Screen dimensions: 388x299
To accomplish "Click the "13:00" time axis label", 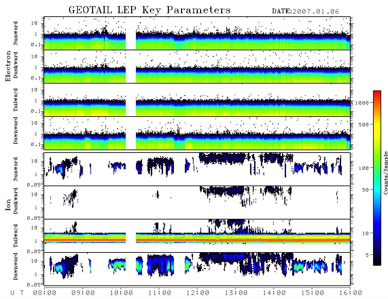I will coord(236,293).
